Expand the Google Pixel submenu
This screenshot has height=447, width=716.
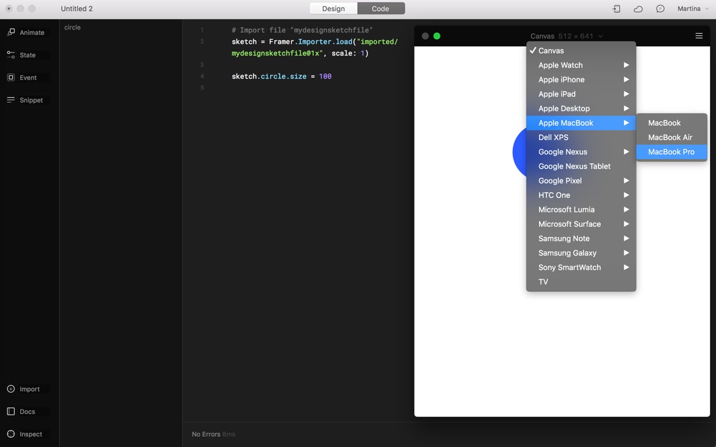(x=581, y=181)
